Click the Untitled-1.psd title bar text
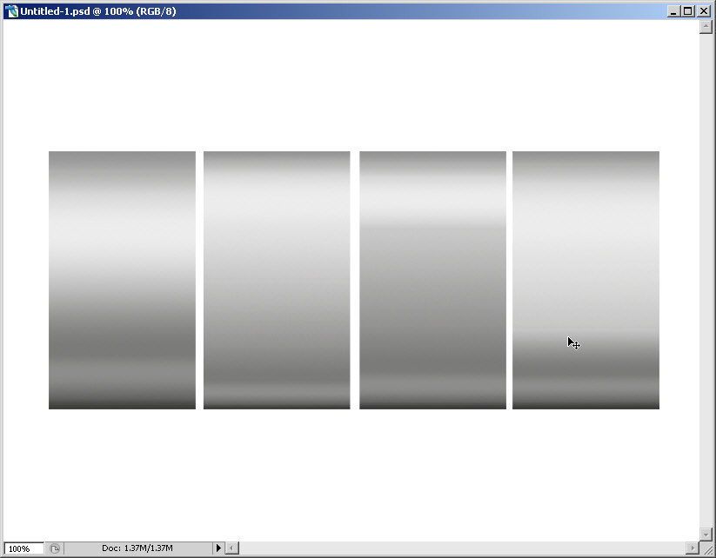This screenshot has height=558, width=716. pos(98,11)
